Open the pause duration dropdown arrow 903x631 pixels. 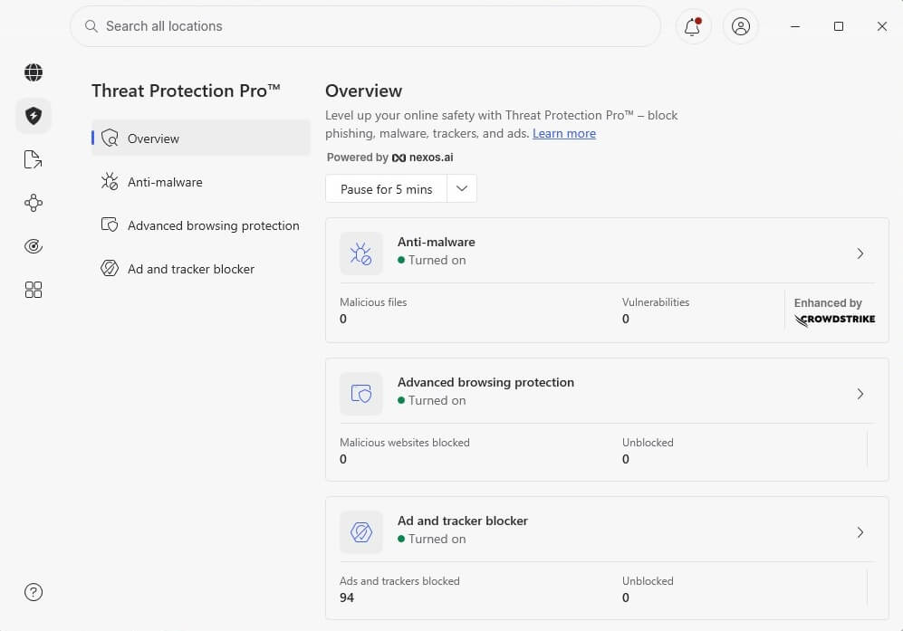coord(462,189)
